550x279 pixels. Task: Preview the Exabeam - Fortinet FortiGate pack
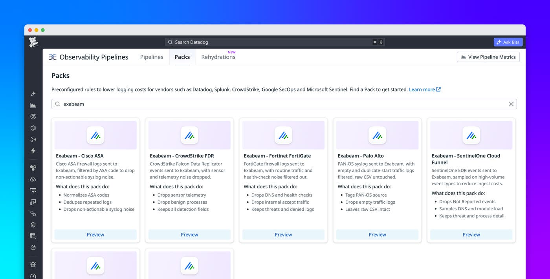point(283,235)
